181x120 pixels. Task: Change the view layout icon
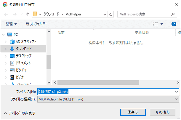[x=155, y=24]
